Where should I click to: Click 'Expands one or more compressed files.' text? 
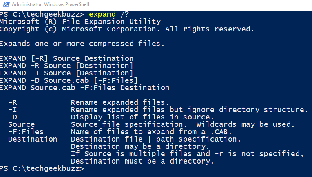click(x=82, y=44)
